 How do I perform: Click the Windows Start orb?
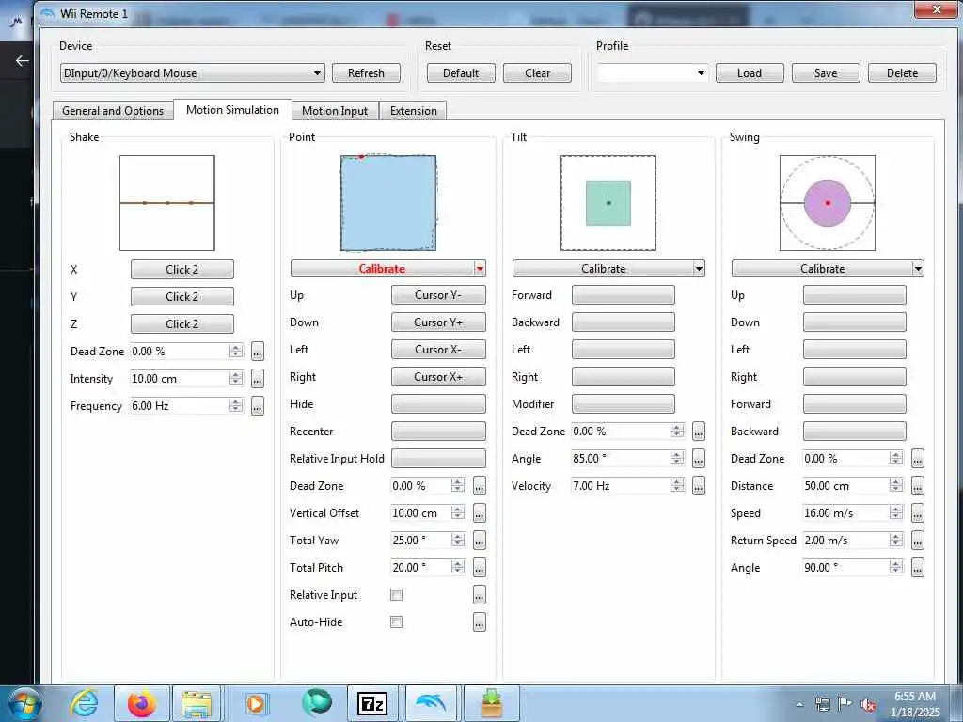coord(25,703)
